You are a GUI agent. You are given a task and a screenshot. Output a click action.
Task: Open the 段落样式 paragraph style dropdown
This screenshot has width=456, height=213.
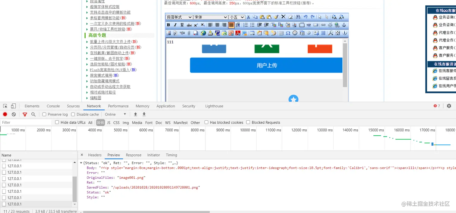(179, 17)
